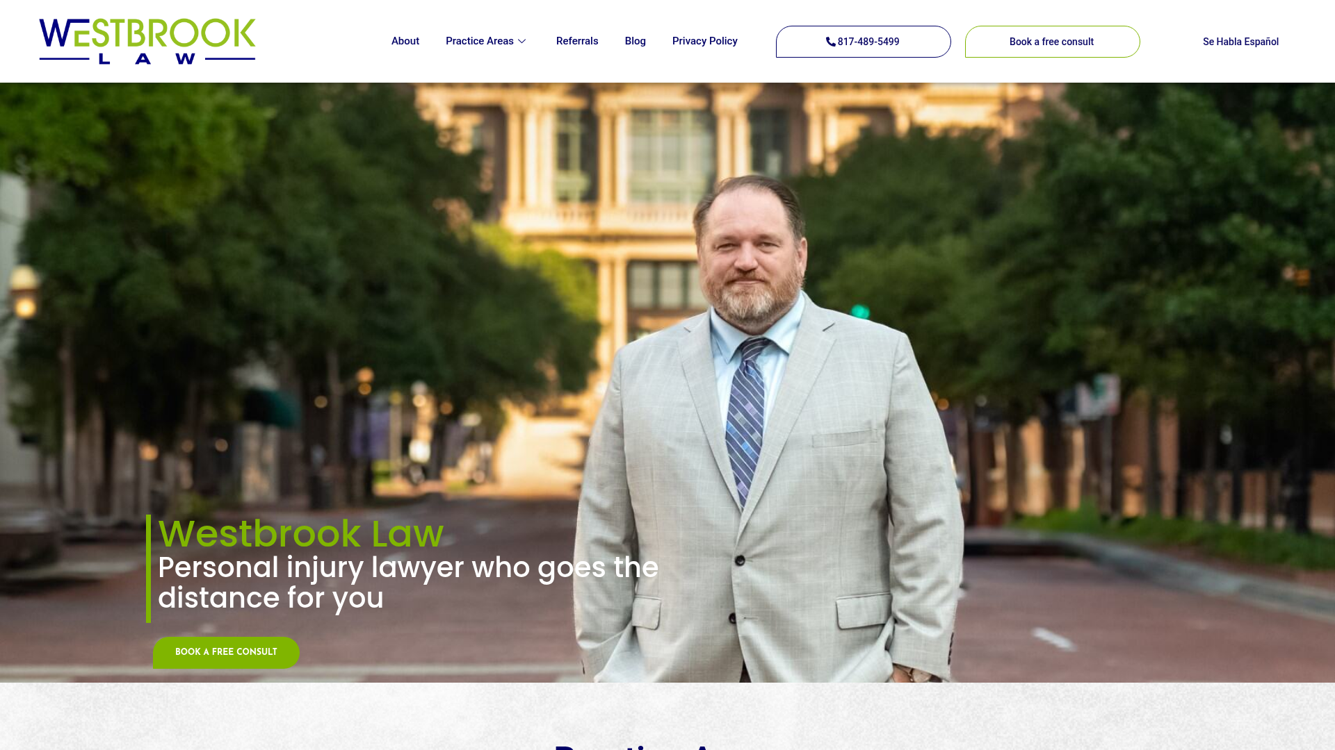The width and height of the screenshot is (1335, 750).
Task: Click the Westbrook Law logo
Action: [147, 42]
